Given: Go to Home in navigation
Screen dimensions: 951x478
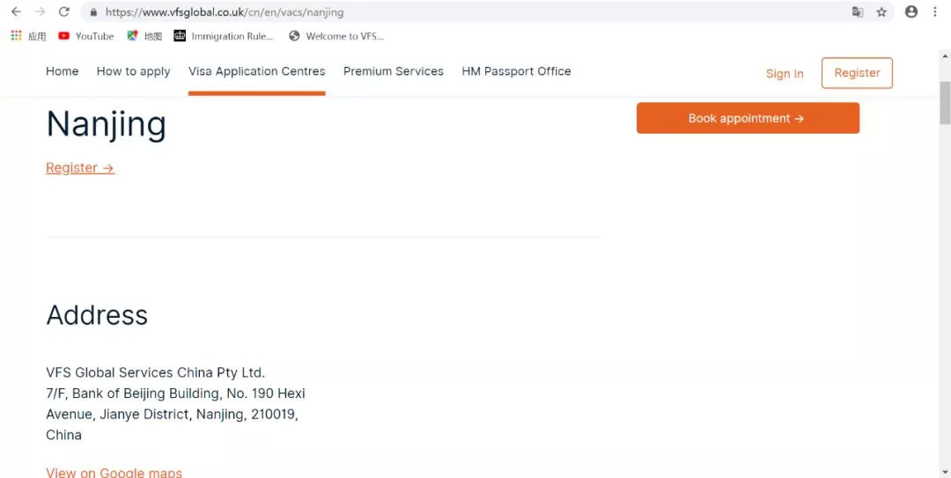Looking at the screenshot, I should (63, 71).
